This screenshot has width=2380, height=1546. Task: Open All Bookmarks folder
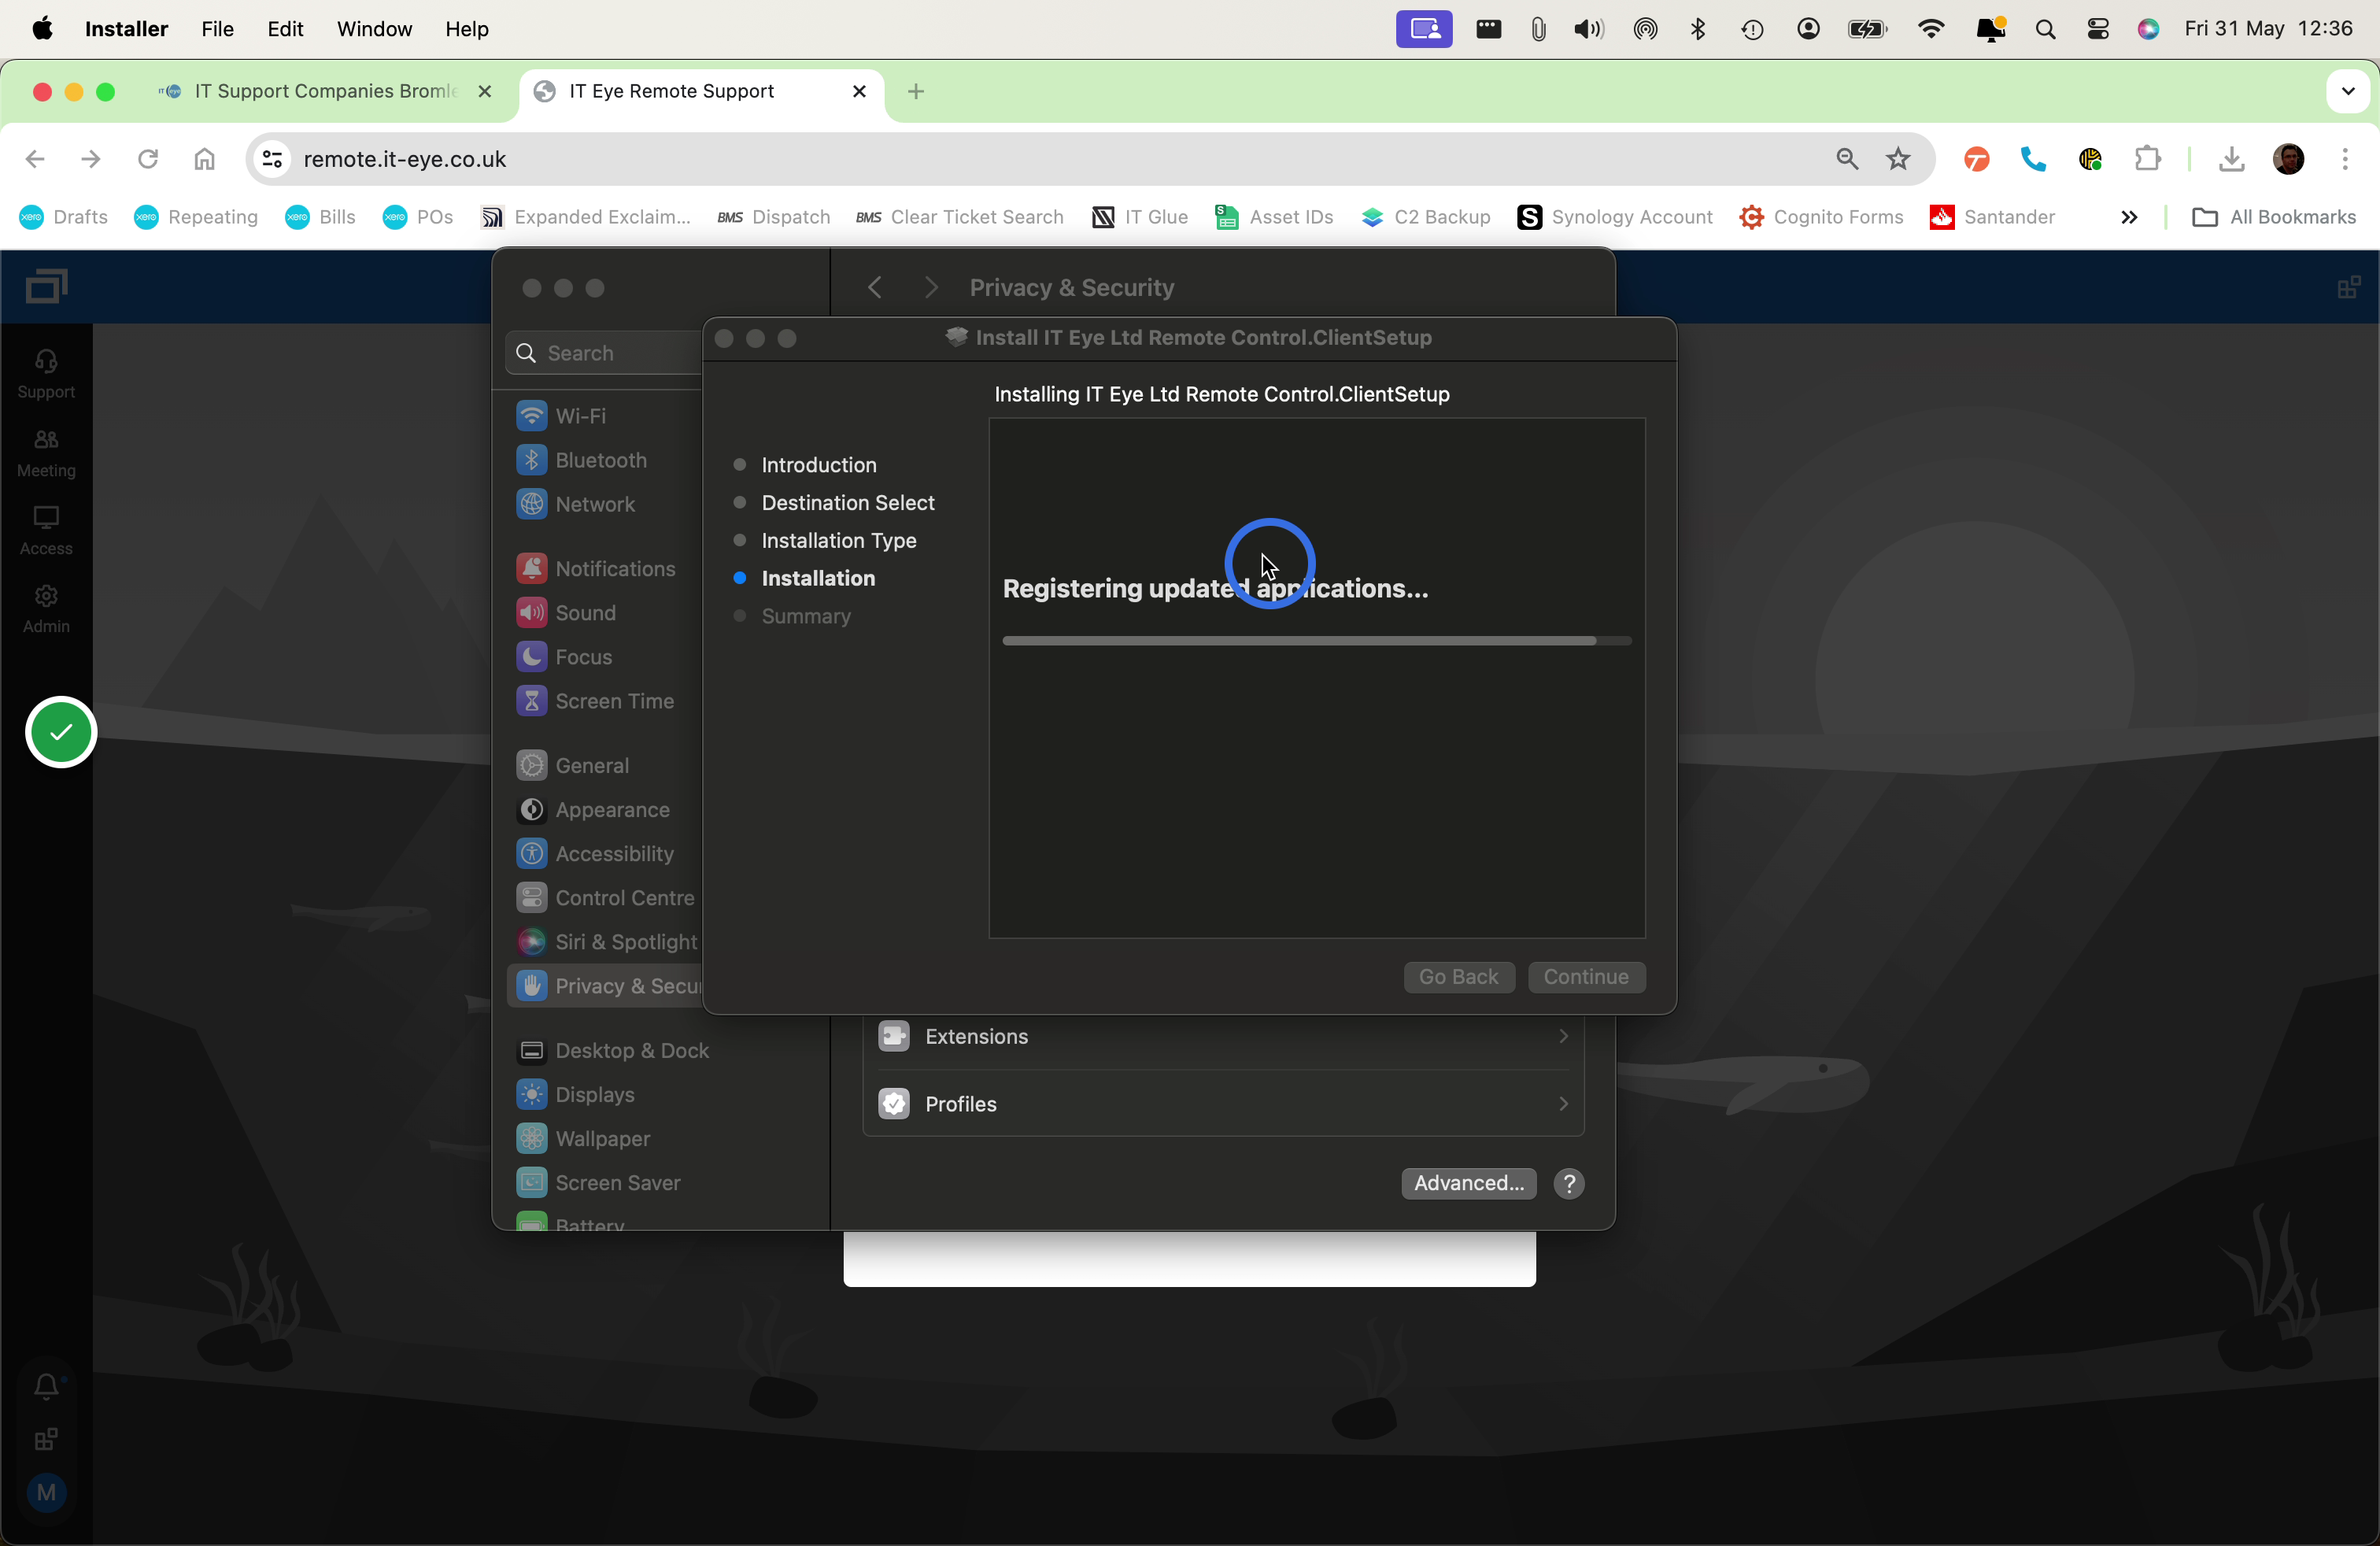tap(2273, 217)
